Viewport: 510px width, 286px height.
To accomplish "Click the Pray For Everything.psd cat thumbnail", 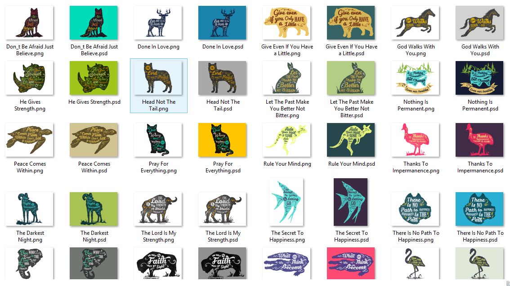I will click(x=223, y=140).
